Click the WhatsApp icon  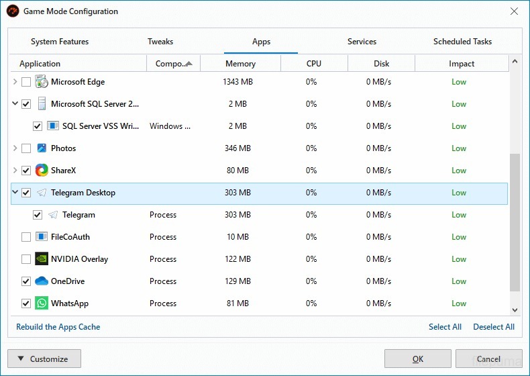tap(42, 303)
